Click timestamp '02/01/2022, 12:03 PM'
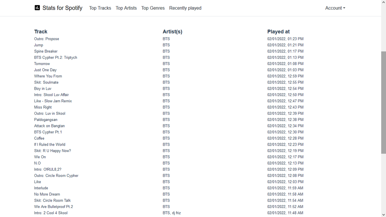386x217 pixels. tap(285, 182)
